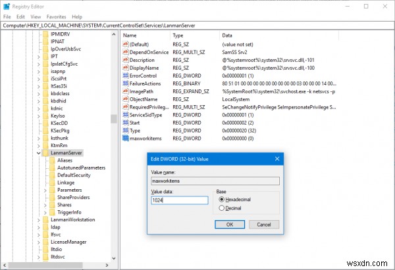Click the Start DWORD value icon
Image resolution: width=395 pixels, height=270 pixels.
[126, 123]
